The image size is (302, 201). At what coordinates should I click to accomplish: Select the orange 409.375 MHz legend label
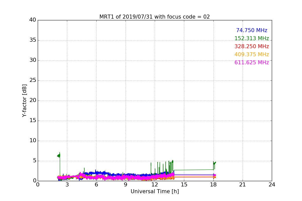pyautogui.click(x=252, y=55)
